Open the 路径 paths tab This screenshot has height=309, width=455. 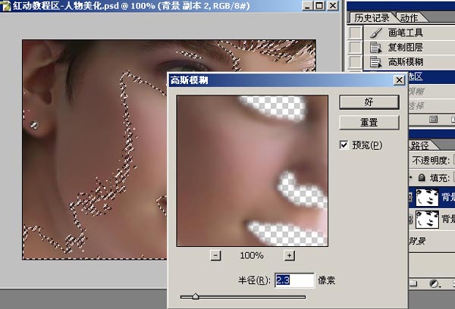tap(419, 145)
